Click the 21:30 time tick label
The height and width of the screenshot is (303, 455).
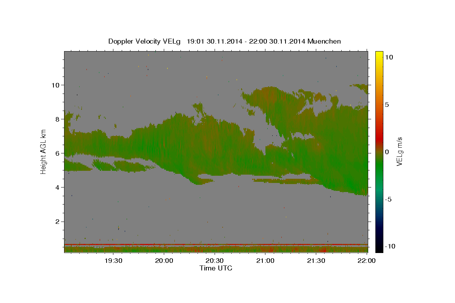tap(316, 261)
